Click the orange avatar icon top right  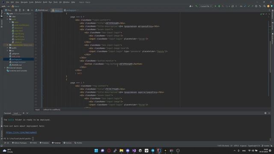click(x=268, y=6)
